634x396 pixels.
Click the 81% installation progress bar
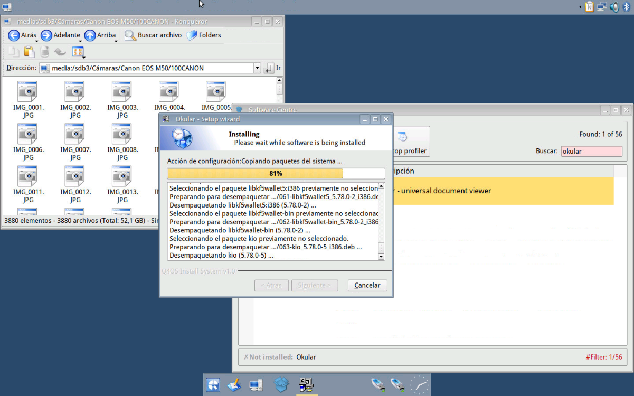pyautogui.click(x=276, y=174)
